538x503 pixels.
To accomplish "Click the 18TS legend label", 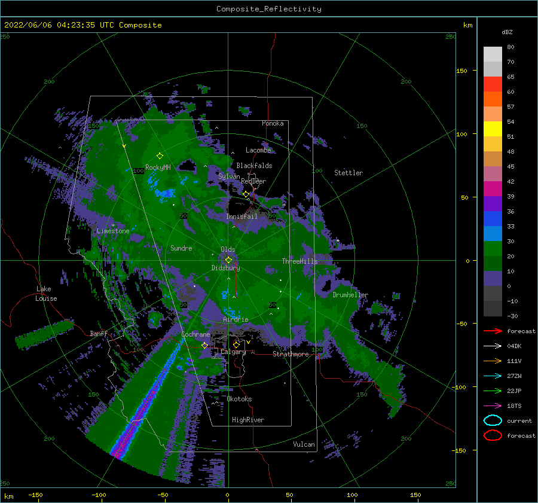I will [x=514, y=406].
